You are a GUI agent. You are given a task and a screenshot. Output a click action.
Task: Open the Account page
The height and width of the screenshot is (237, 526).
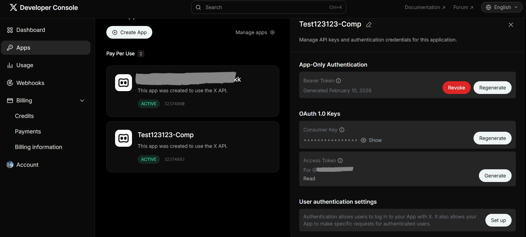coord(46,165)
